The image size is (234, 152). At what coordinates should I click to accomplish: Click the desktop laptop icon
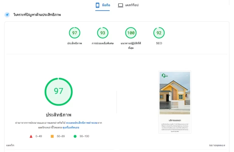[x=120, y=5]
